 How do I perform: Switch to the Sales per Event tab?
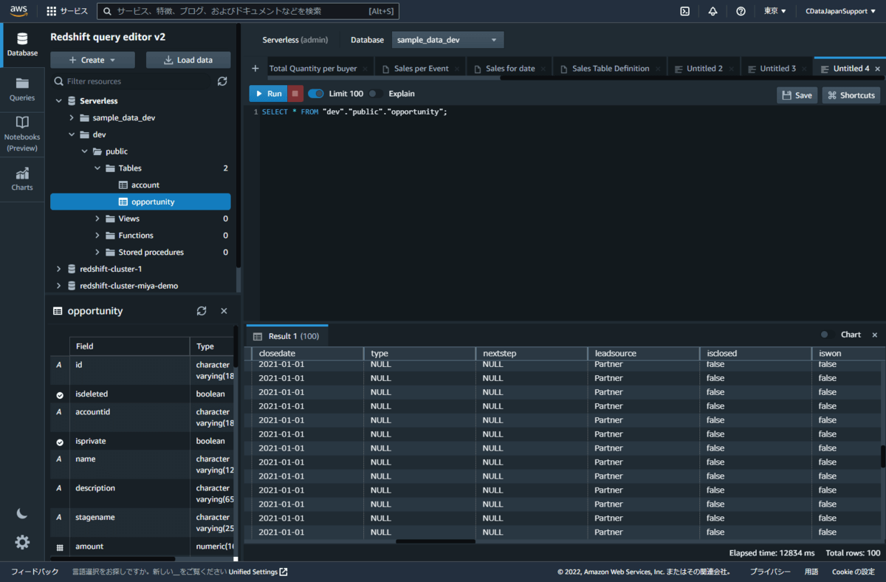pos(420,69)
